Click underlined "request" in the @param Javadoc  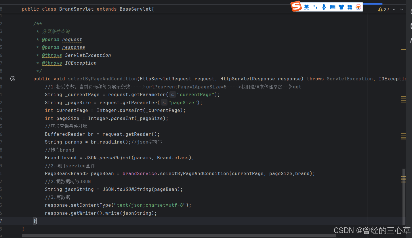point(72,40)
